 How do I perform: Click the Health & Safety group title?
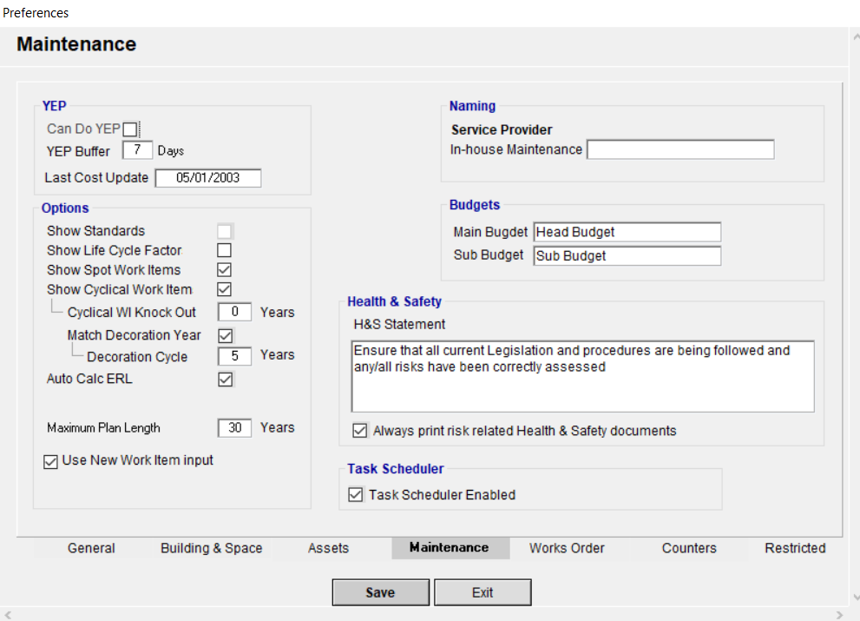point(394,301)
